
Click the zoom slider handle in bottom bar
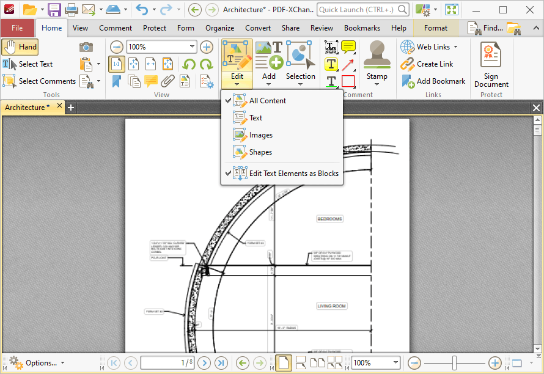point(454,363)
